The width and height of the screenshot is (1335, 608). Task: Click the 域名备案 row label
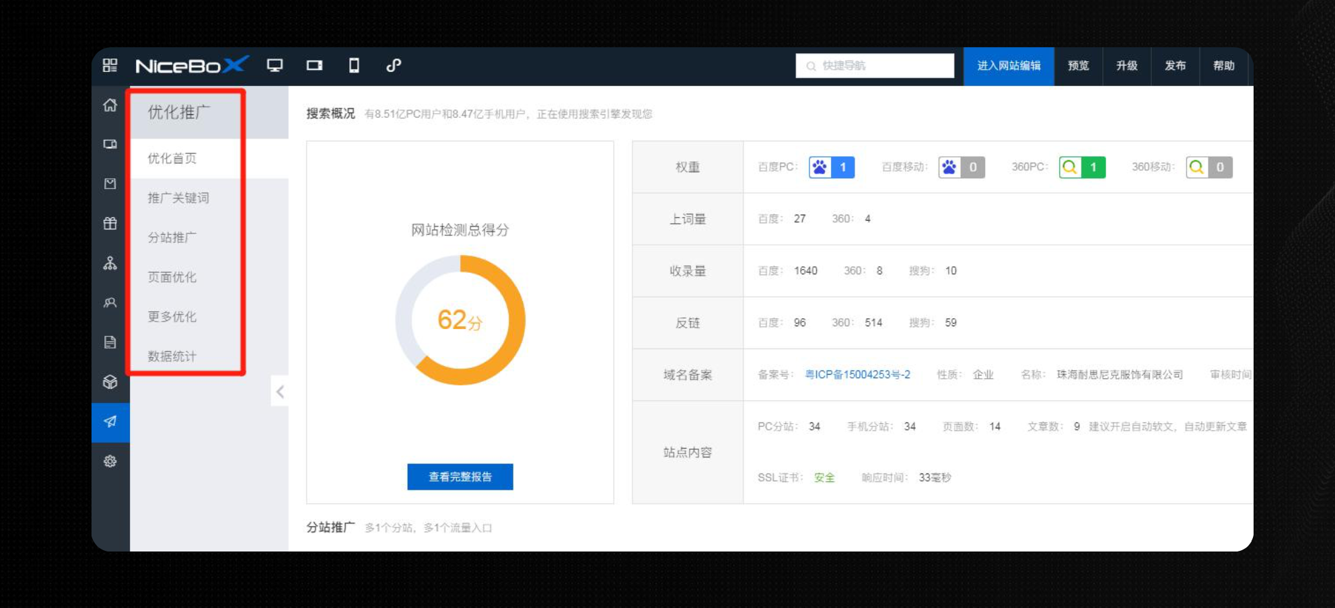[x=688, y=375]
